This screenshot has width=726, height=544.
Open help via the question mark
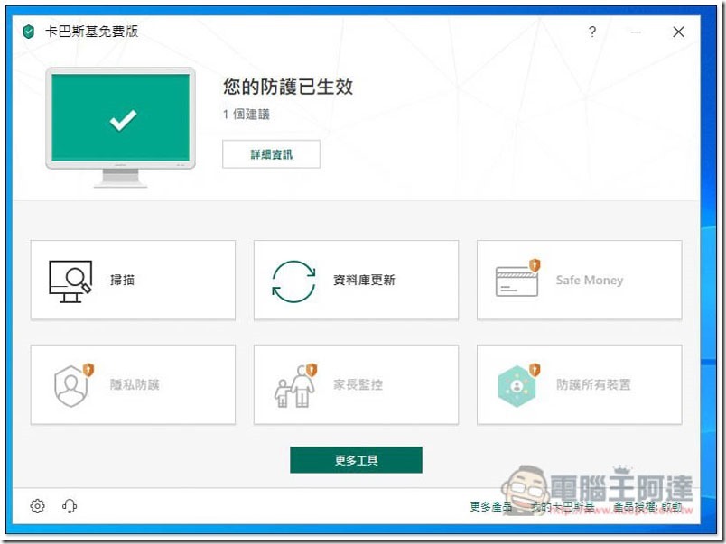coord(592,32)
